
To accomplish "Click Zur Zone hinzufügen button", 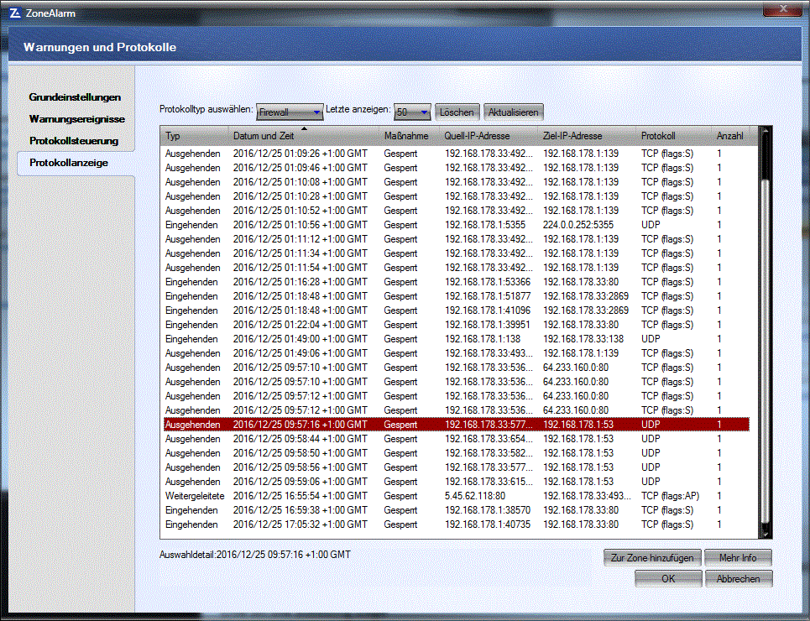I will [x=652, y=558].
